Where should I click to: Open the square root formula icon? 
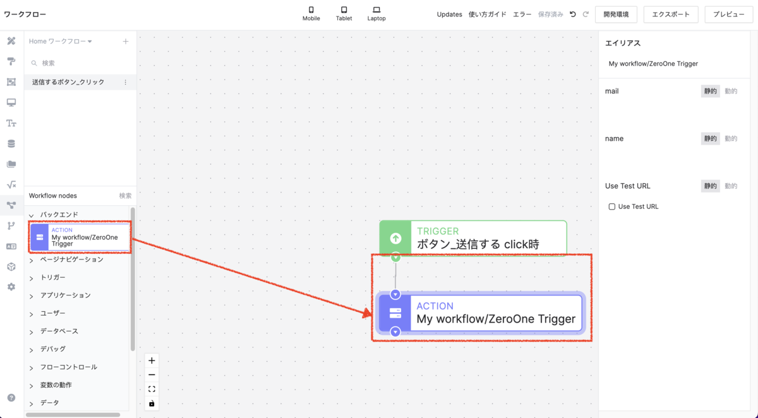11,184
